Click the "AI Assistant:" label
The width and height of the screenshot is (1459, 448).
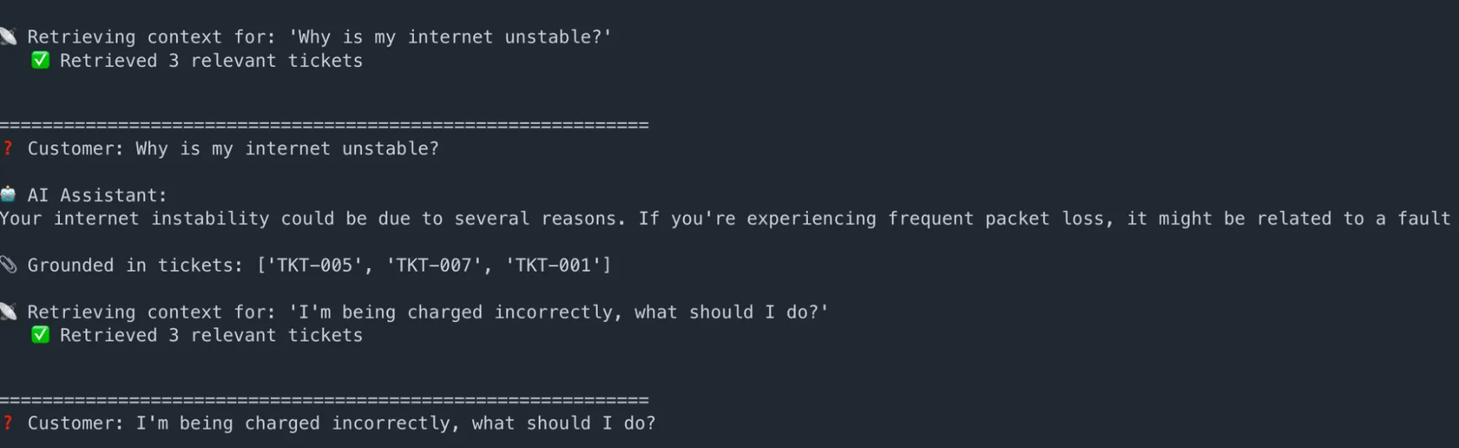tap(97, 195)
